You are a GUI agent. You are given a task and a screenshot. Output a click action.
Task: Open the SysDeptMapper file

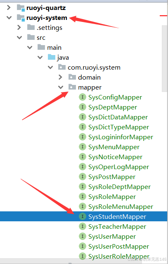113,107
